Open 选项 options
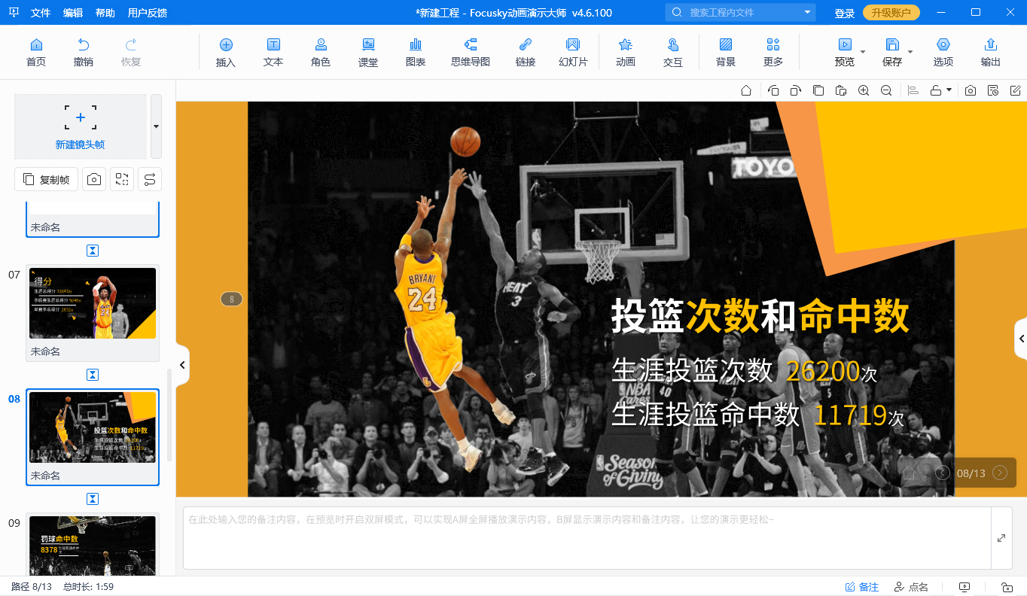This screenshot has width=1027, height=596. 943,53
